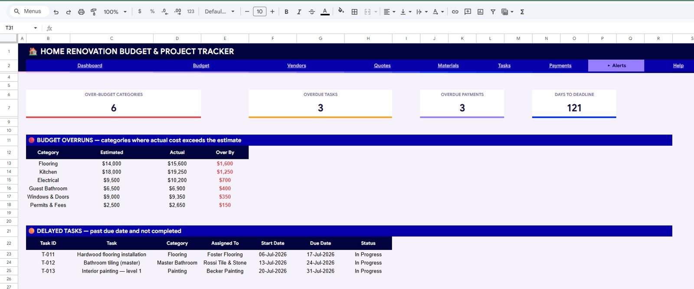Open the font family dropdown
694x289 pixels.
click(x=219, y=12)
